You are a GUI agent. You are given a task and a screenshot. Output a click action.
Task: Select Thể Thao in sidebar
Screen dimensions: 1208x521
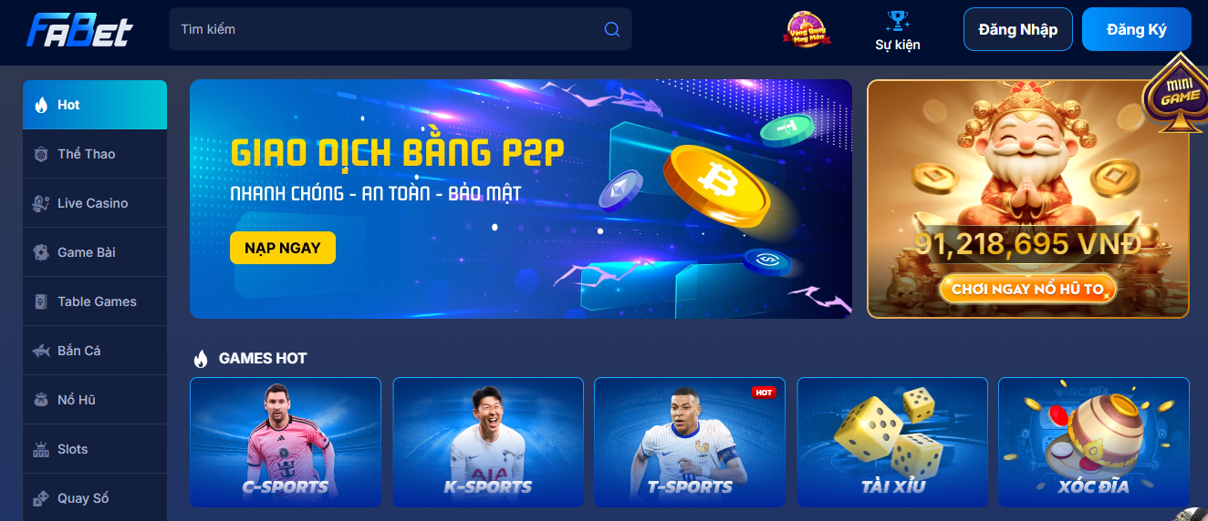click(x=95, y=154)
